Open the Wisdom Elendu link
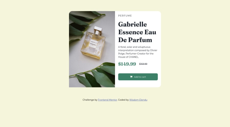Screen dimensions: 230x127 pyautogui.click(x=138, y=100)
